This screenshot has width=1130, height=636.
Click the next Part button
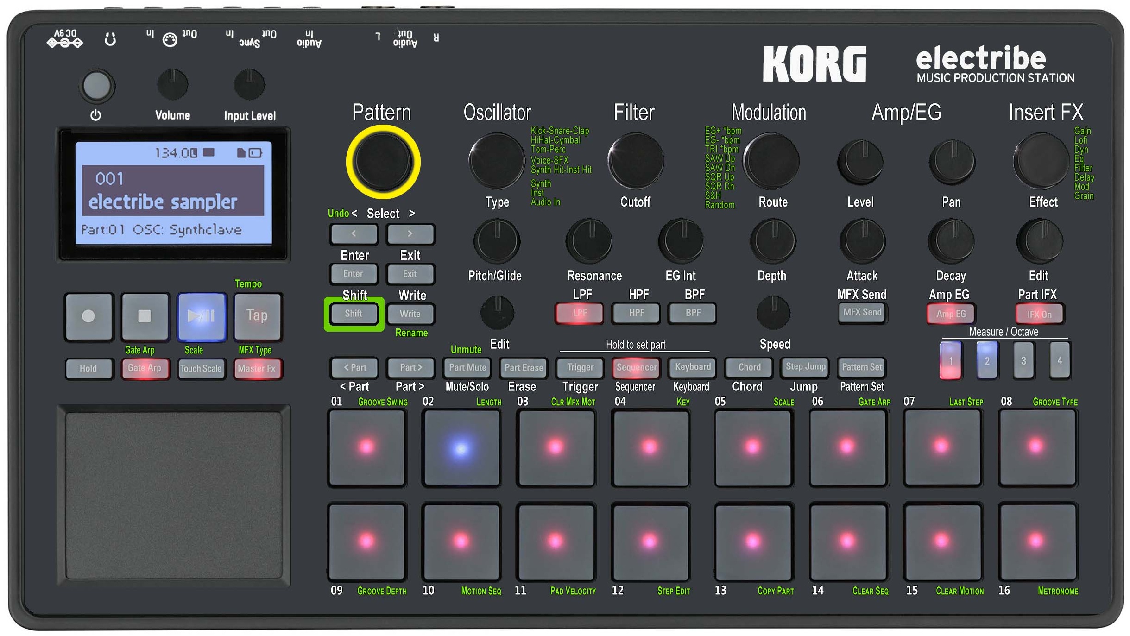410,368
